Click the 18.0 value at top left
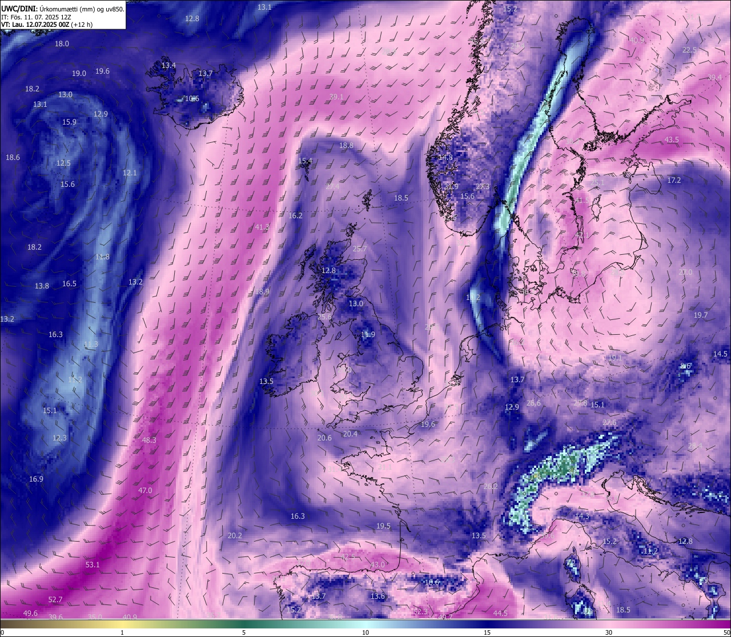 [62, 43]
